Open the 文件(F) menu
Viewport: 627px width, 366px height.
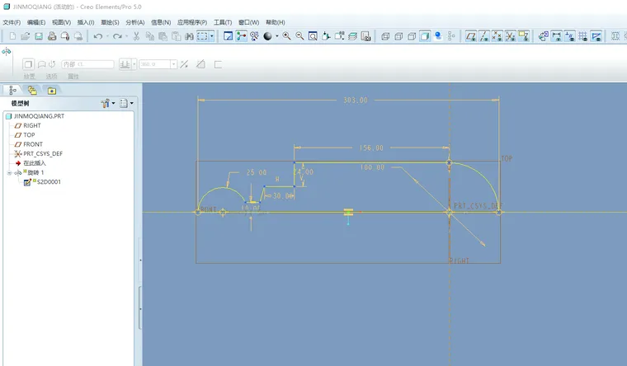coord(12,22)
